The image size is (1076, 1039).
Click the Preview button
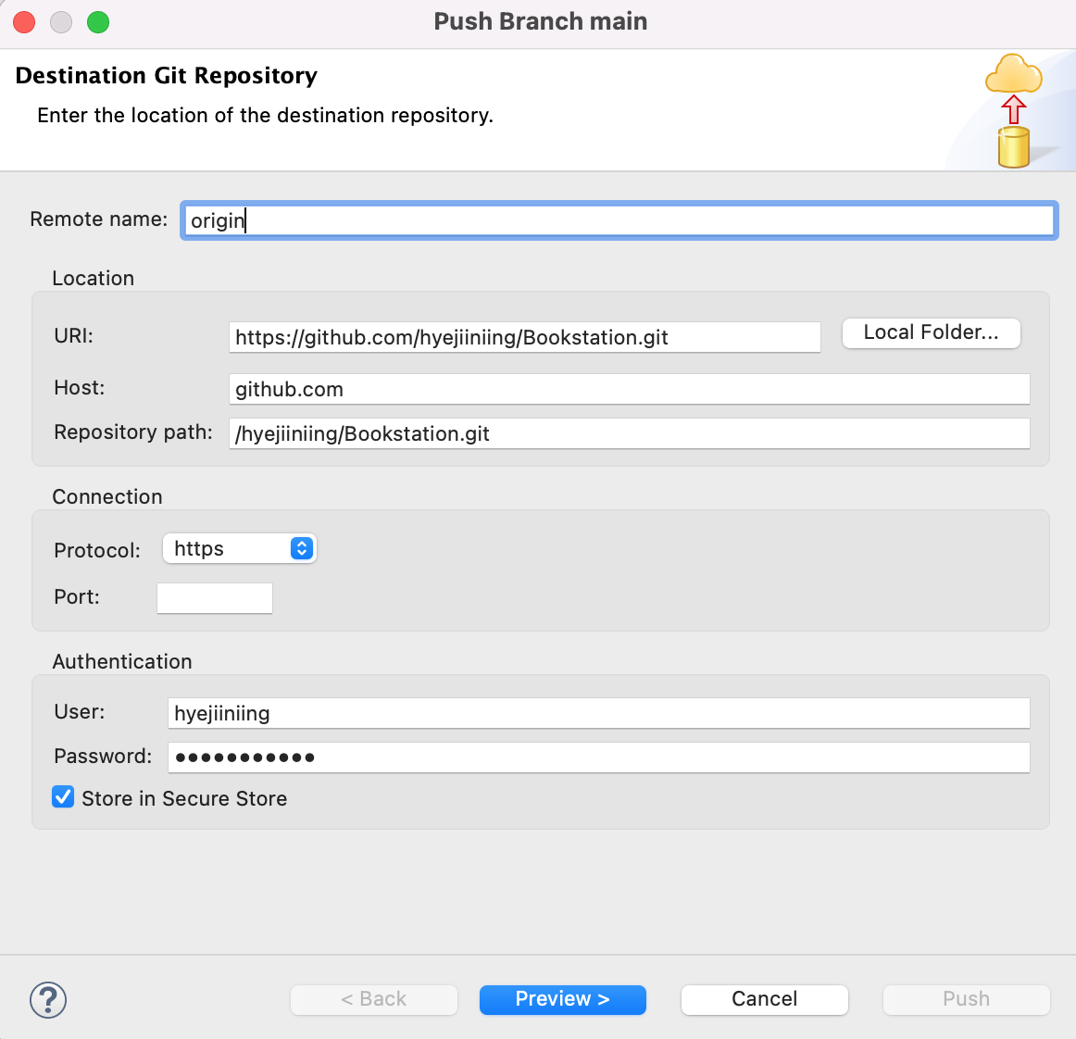coord(562,999)
